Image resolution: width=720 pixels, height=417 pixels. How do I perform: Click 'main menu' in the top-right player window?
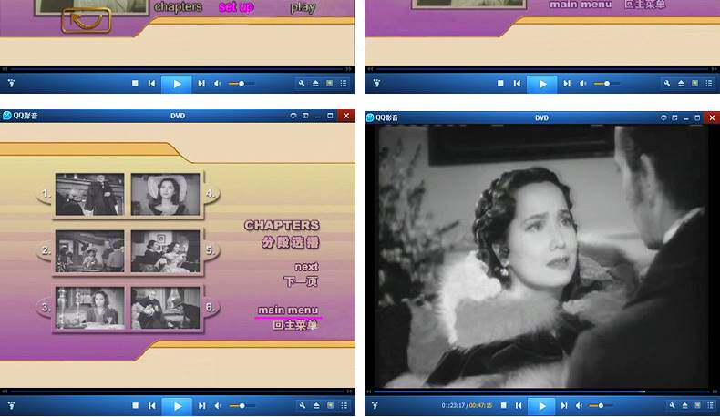pos(581,5)
